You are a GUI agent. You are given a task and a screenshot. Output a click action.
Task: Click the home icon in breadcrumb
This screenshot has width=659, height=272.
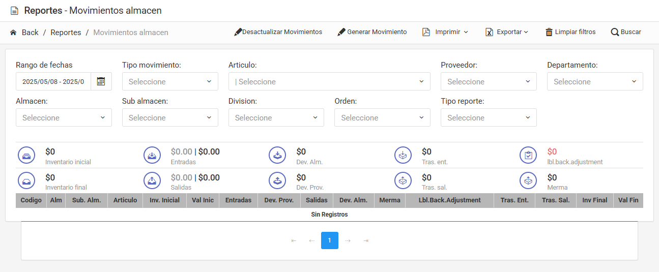tap(13, 33)
